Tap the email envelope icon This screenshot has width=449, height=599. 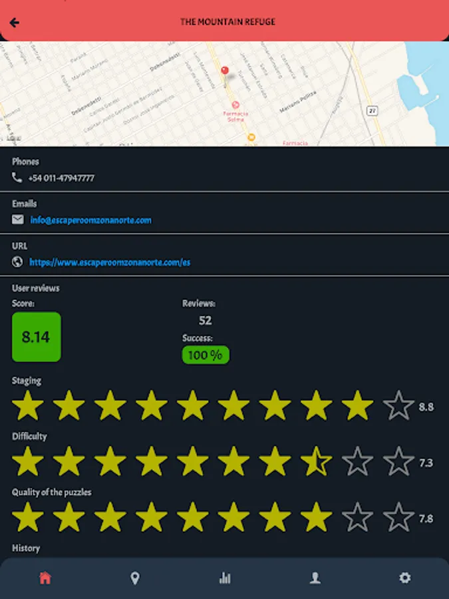[17, 219]
